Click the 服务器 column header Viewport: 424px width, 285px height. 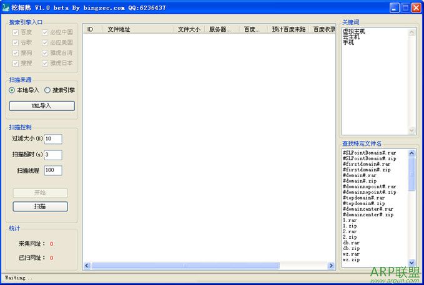(222, 29)
